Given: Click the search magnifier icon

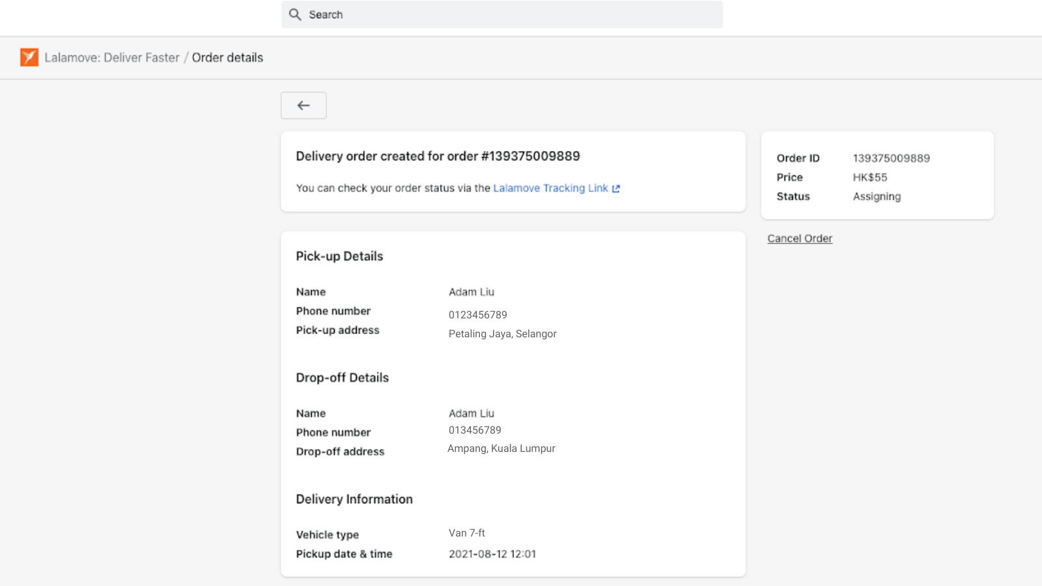Looking at the screenshot, I should point(296,14).
